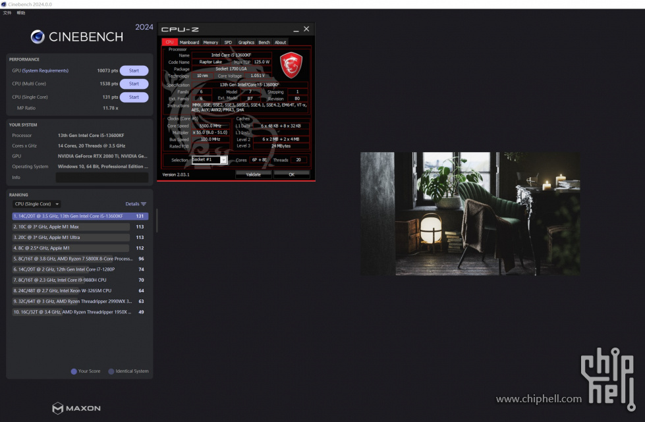Select the 12th Gen Intel Core i7-1280P row
The width and height of the screenshot is (645, 422).
point(80,269)
